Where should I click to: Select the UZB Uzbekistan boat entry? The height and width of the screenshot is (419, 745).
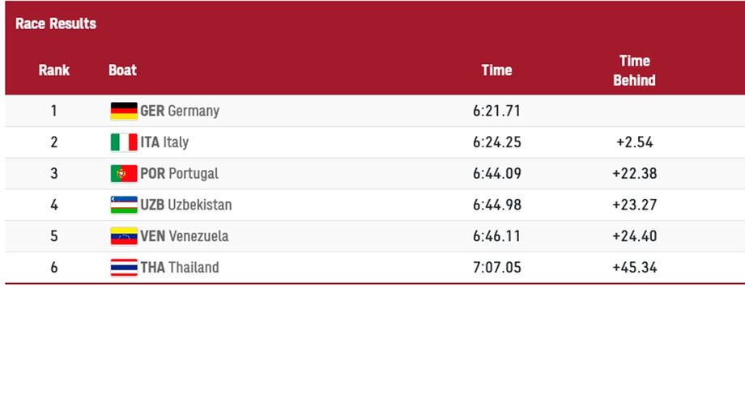tap(186, 205)
